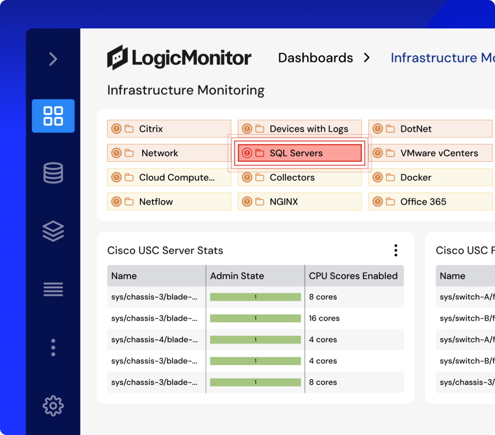Open settings gear in the sidebar
495x435 pixels.
click(x=54, y=405)
